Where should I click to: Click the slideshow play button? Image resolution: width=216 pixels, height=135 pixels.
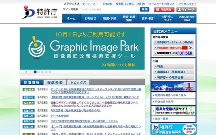tap(26, 72)
